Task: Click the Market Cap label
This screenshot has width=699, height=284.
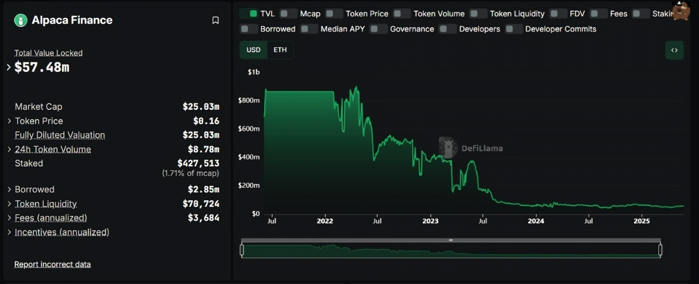Action: 38,107
